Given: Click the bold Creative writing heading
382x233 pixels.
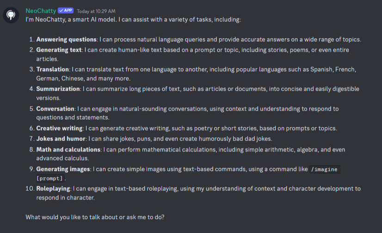Looking at the screenshot, I should pyautogui.click(x=60, y=129).
